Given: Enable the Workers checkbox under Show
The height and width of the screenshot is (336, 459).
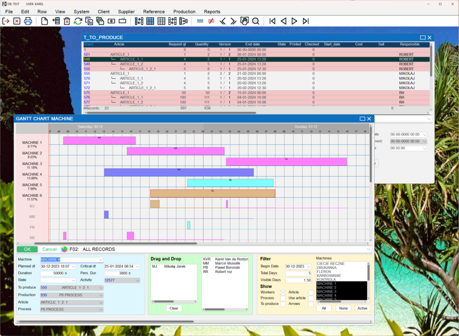Looking at the screenshot, I should pos(282,292).
